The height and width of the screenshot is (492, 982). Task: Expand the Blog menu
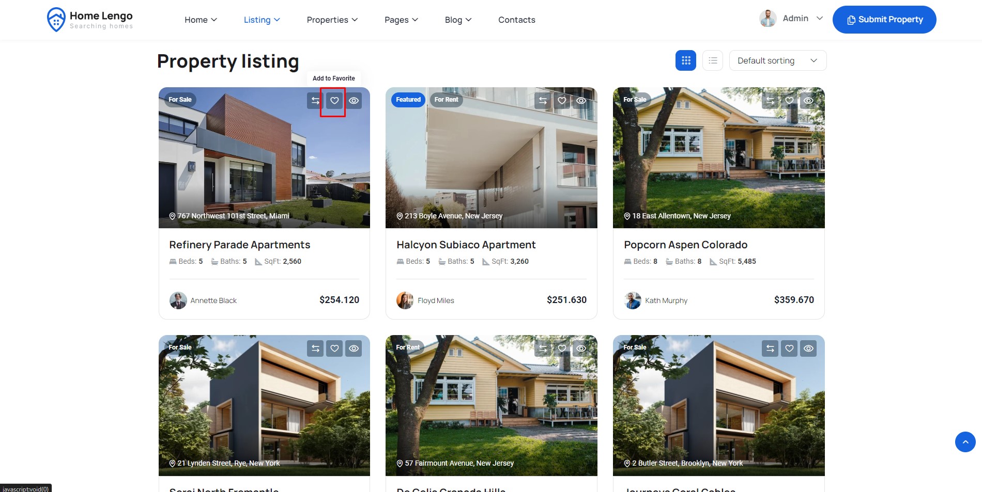tap(458, 20)
